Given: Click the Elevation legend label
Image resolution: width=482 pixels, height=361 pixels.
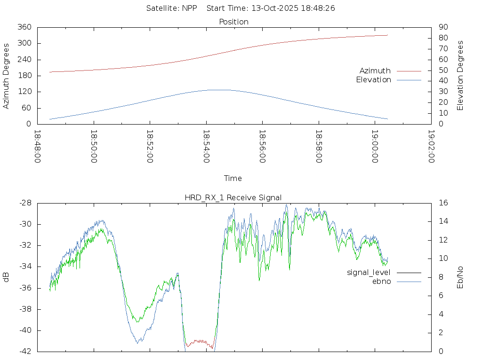Looking at the screenshot, I should click(x=373, y=80).
